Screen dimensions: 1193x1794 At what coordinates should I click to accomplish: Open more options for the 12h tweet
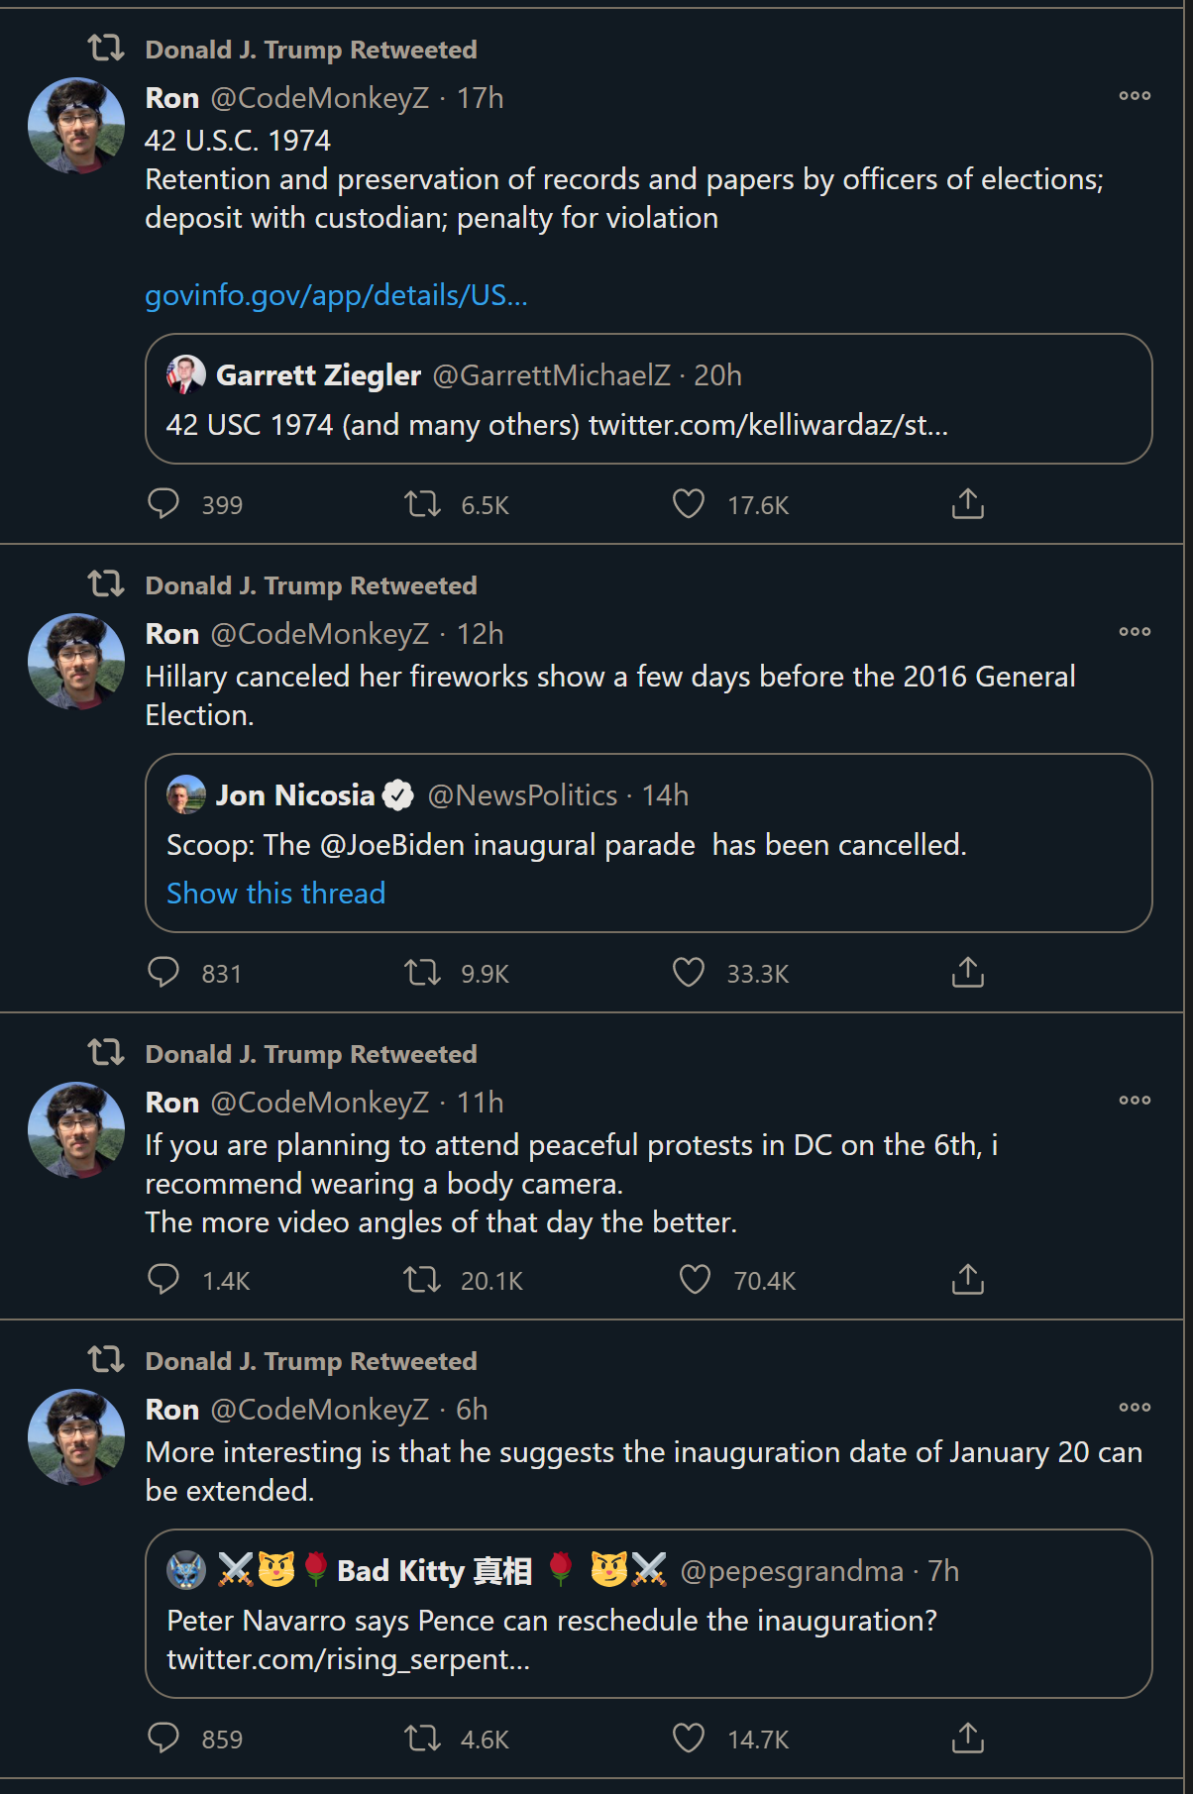[x=1135, y=632]
